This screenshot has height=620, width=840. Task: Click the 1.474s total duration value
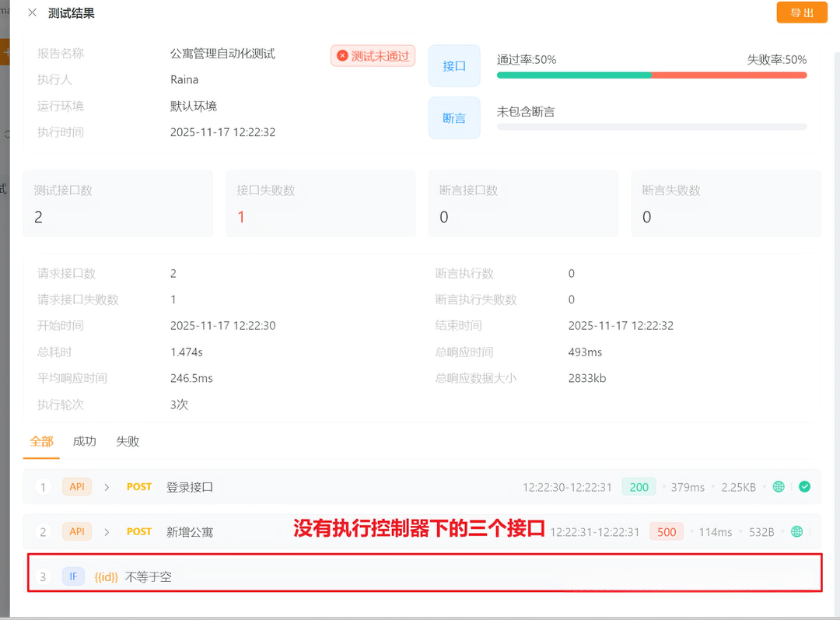[187, 352]
